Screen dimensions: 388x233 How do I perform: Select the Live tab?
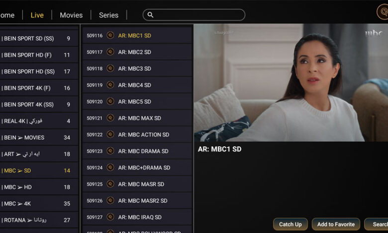point(37,15)
